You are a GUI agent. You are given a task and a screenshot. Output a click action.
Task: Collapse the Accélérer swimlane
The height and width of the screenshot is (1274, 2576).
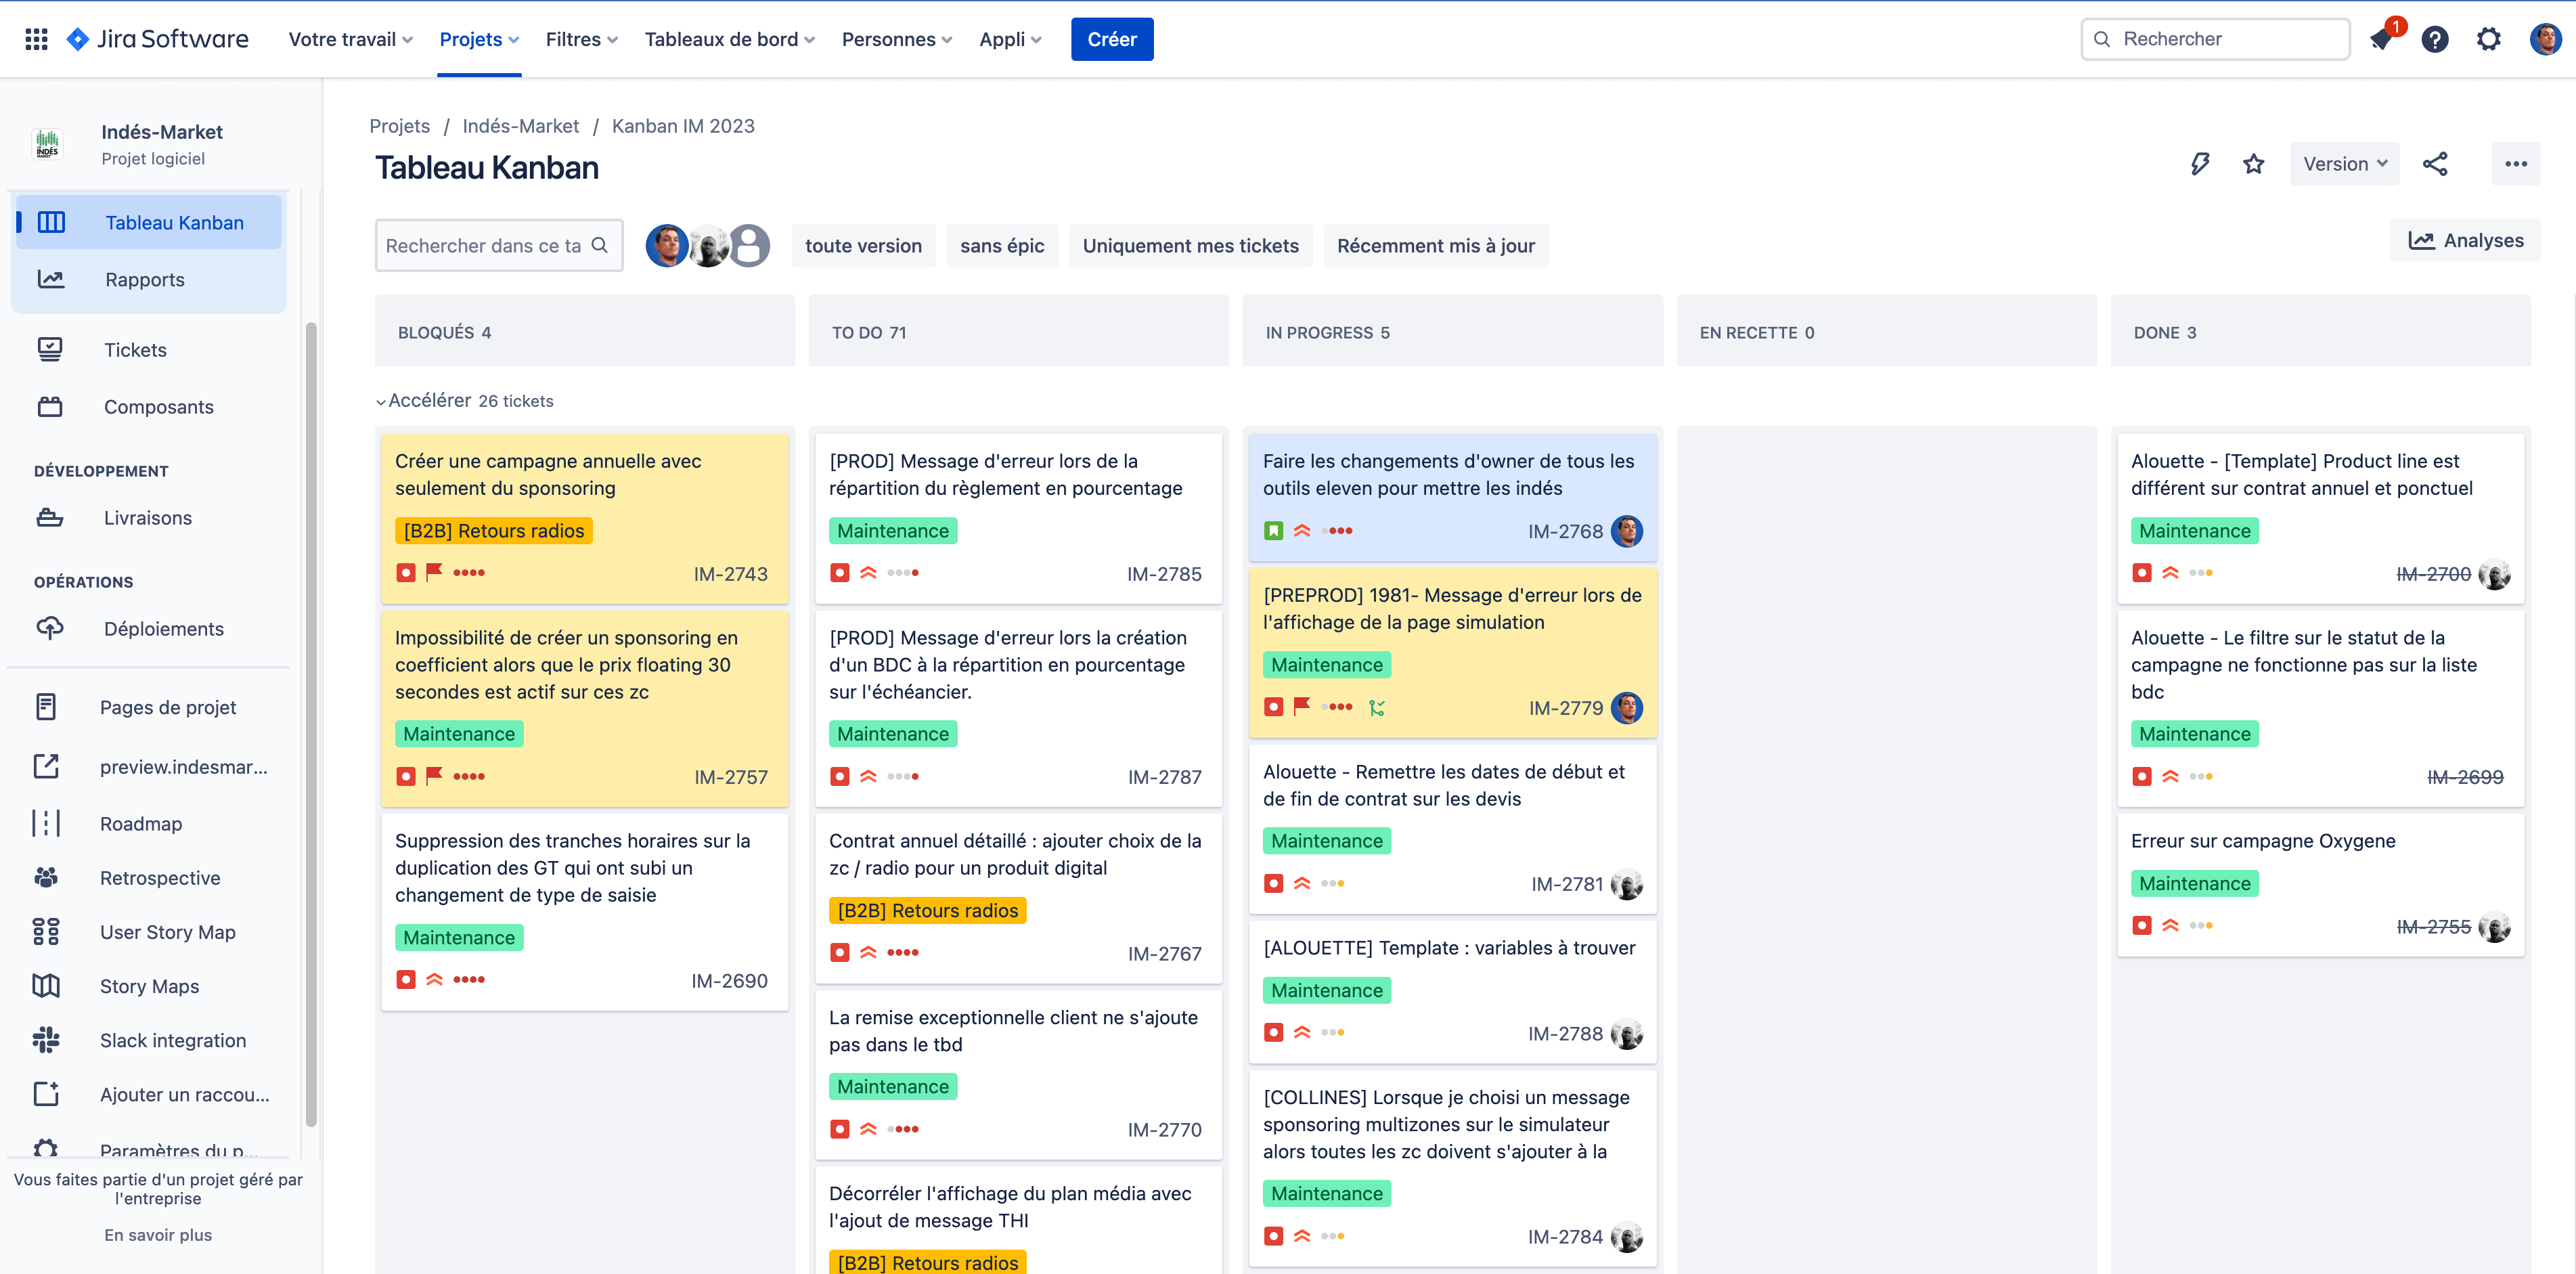(x=381, y=401)
